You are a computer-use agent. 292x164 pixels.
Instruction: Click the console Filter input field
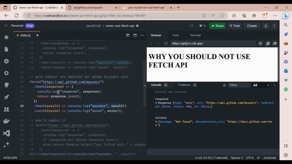point(239,85)
